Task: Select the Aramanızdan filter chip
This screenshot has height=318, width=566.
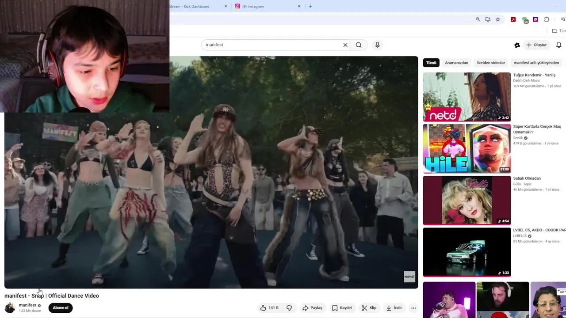Action: [x=456, y=63]
